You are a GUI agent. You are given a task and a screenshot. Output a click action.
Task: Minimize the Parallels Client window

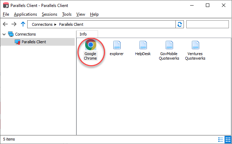click(x=192, y=5)
